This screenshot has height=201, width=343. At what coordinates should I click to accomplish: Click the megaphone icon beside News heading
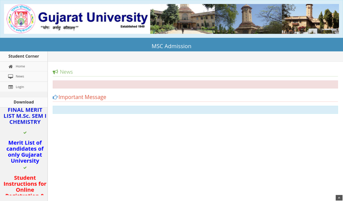(x=55, y=72)
